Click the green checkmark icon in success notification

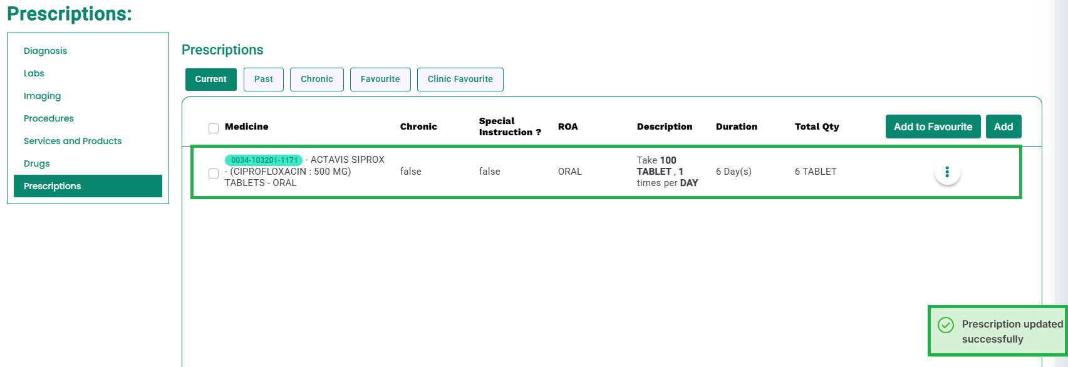pos(946,324)
